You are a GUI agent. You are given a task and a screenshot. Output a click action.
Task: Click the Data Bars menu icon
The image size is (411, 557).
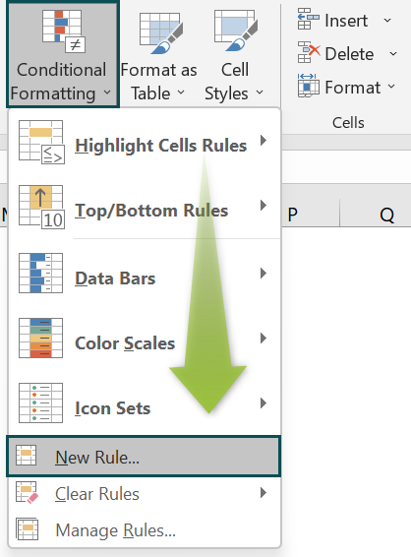click(41, 273)
